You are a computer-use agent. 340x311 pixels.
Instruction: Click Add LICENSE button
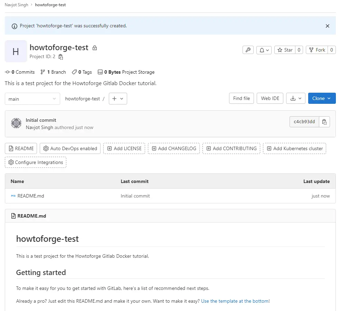124,148
